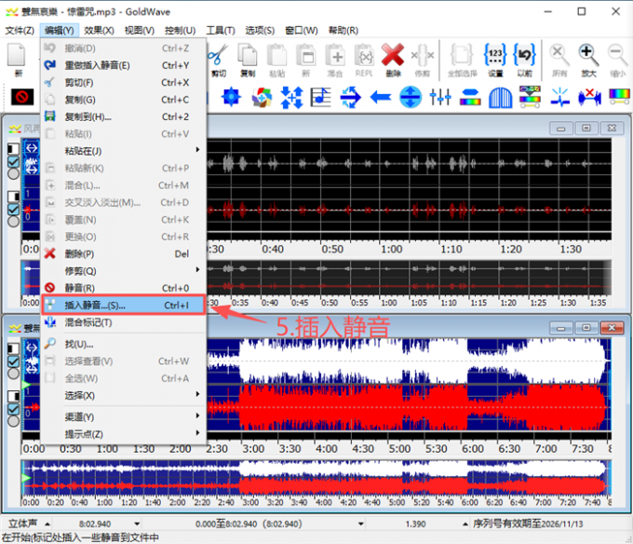The image size is (633, 544).
Task: Click the overview waveform strip of top window
Action: click(x=316, y=278)
